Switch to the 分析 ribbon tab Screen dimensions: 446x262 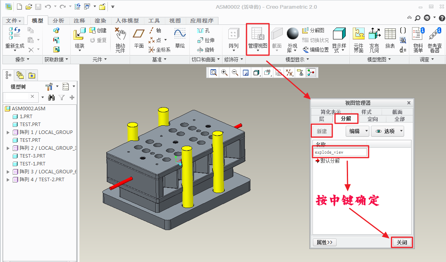click(58, 20)
